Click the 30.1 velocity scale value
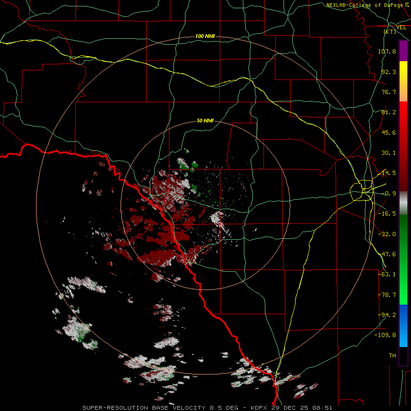This screenshot has width=411, height=411. pos(389,153)
